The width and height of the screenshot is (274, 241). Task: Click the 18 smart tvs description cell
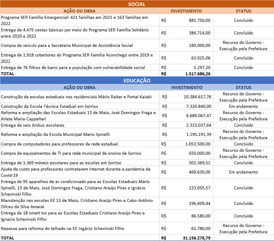[79, 216]
